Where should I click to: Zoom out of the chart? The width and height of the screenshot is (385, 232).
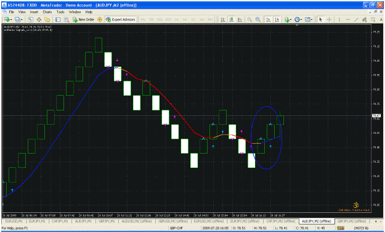point(258,19)
